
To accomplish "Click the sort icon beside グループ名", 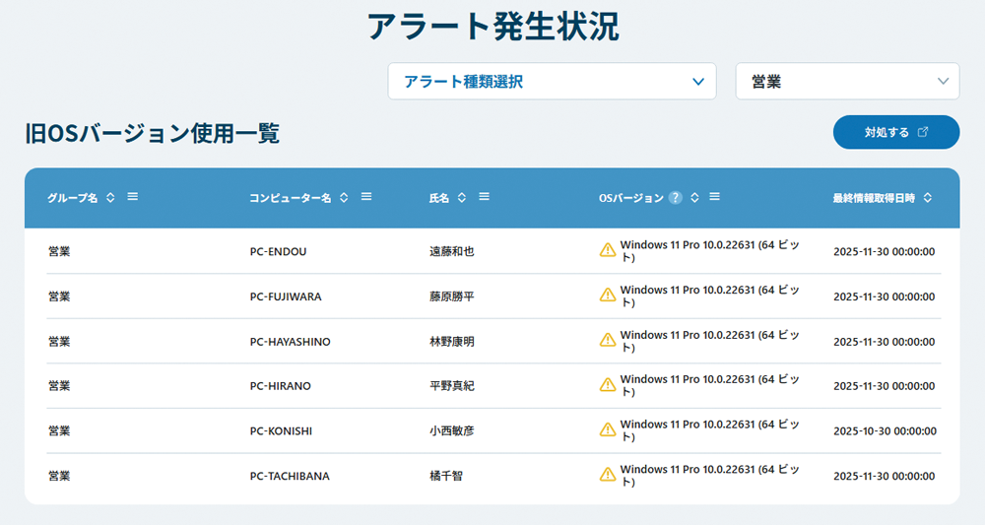I will point(110,198).
